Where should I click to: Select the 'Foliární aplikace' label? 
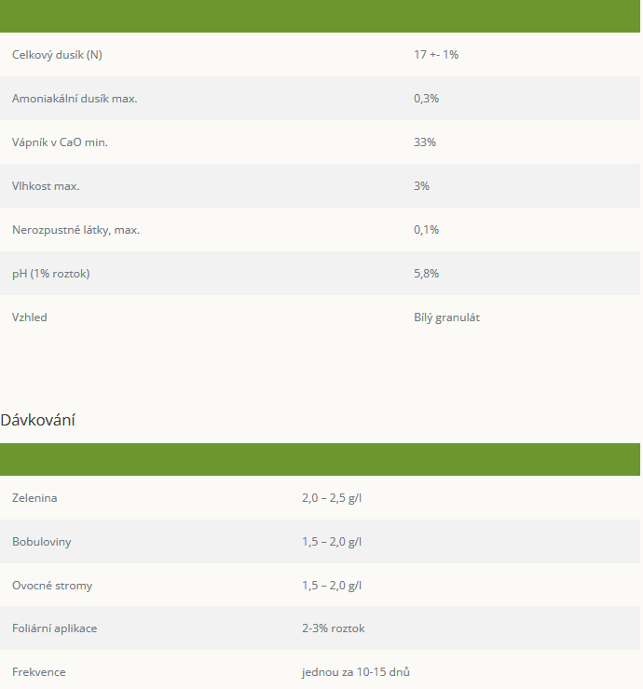(54, 628)
